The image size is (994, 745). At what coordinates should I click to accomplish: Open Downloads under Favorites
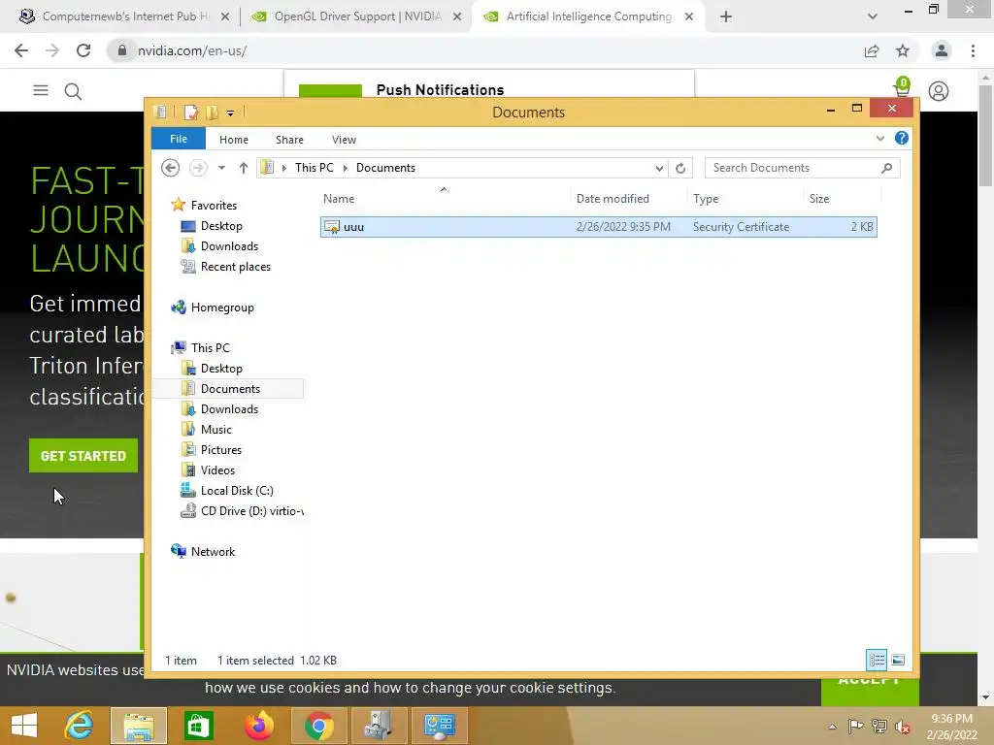coord(229,246)
